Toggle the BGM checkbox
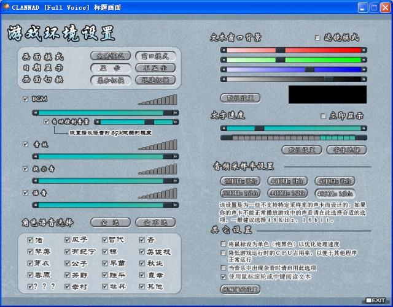The height and width of the screenshot is (307, 393). coord(25,99)
